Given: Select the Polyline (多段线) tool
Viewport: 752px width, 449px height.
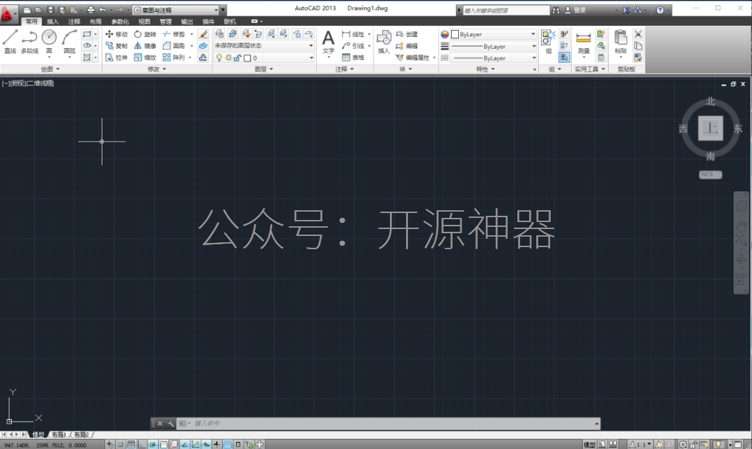Looking at the screenshot, I should click(x=30, y=41).
